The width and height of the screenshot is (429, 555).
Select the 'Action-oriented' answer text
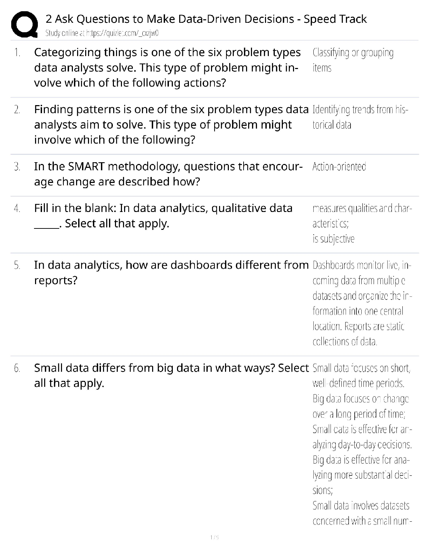pos(339,166)
